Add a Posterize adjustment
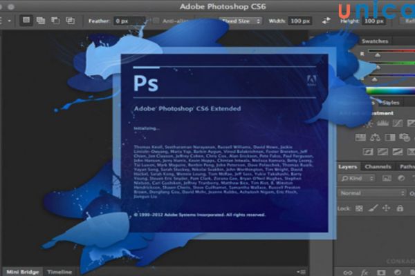Viewport: 415px width, 276px height. pyautogui.click(x=382, y=152)
